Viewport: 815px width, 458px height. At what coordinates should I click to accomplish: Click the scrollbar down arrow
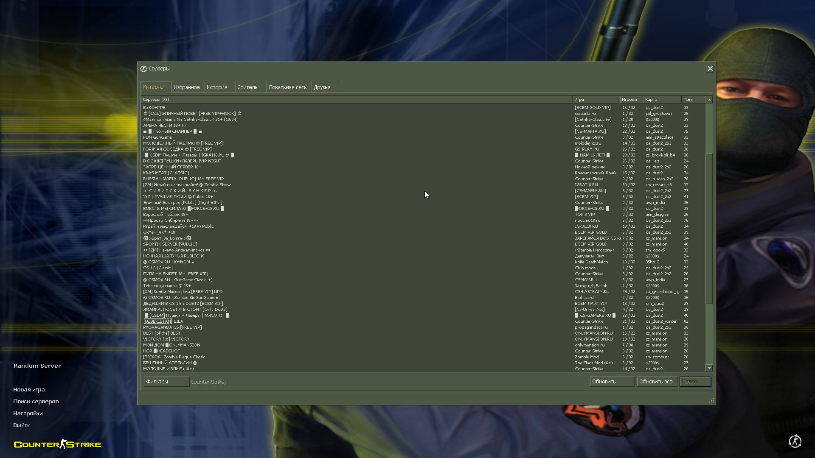point(709,368)
